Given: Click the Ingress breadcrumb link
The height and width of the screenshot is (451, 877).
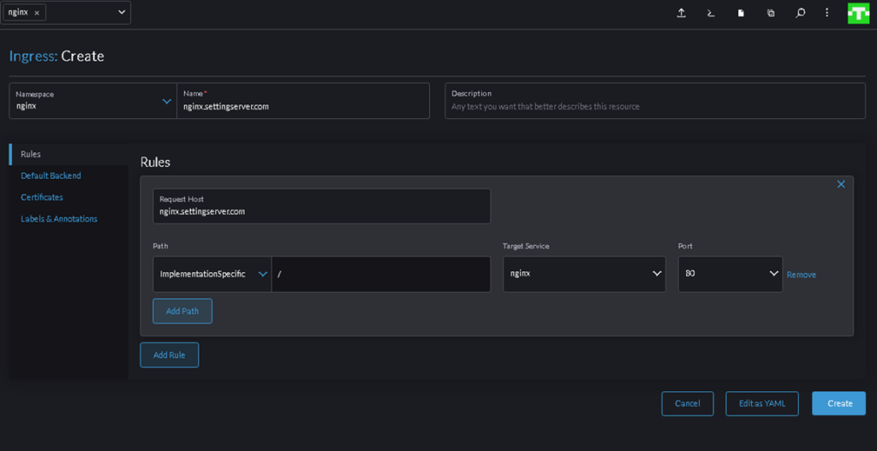Looking at the screenshot, I should click(x=33, y=56).
